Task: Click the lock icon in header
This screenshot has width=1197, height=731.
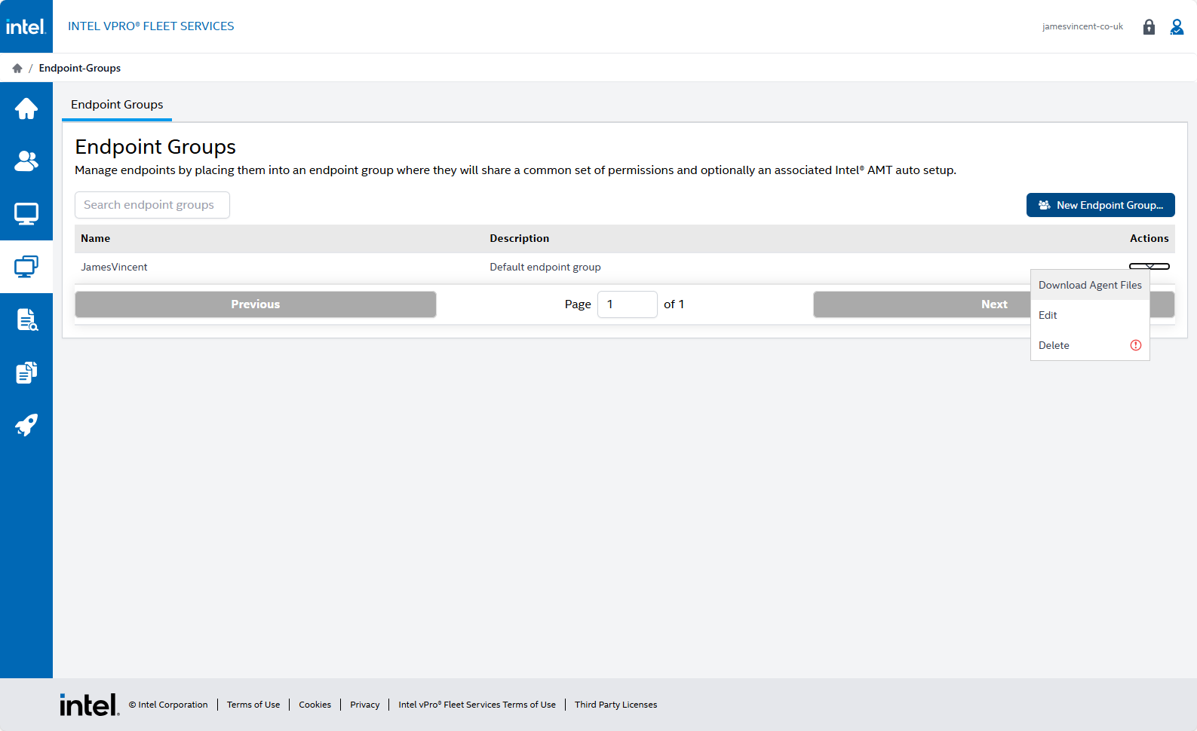Action: point(1149,27)
